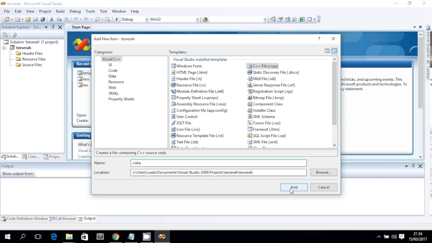Click the Open File toolbar icon

(28, 20)
